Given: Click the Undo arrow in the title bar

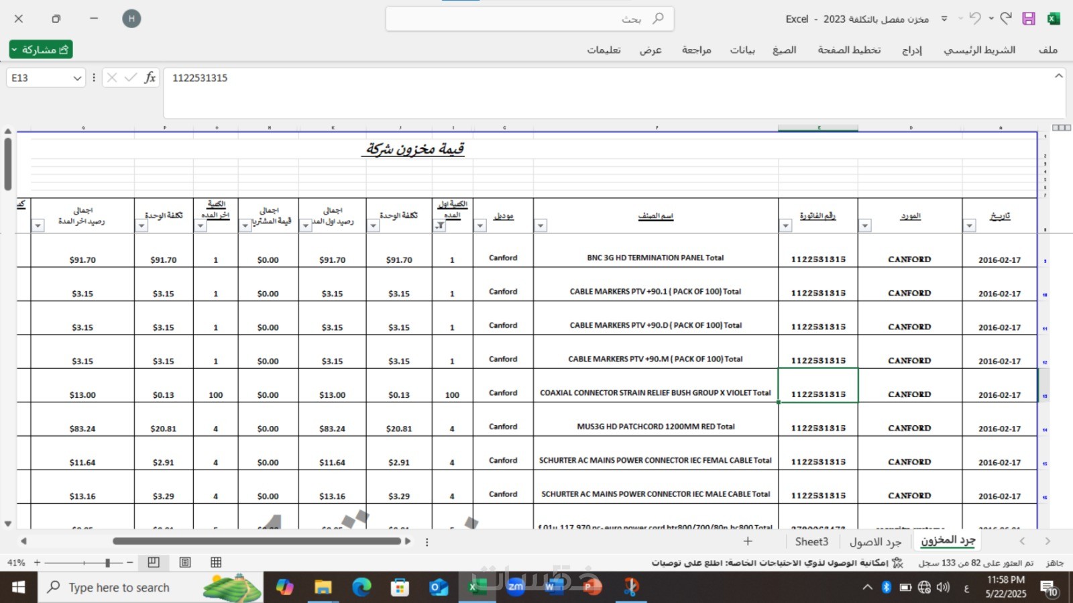Looking at the screenshot, I should pyautogui.click(x=975, y=18).
